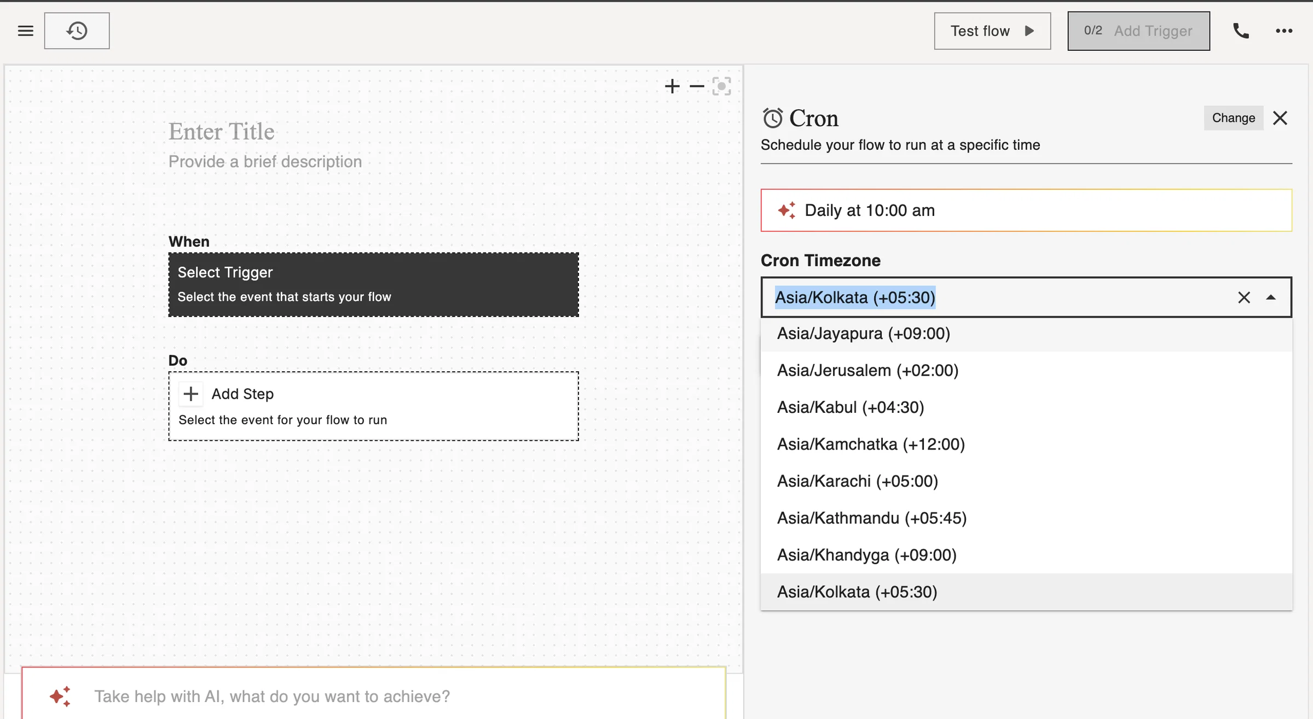Select Asia/Kamchatka (+12:00) timezone
Screen dimensions: 1313x719
(1026, 444)
